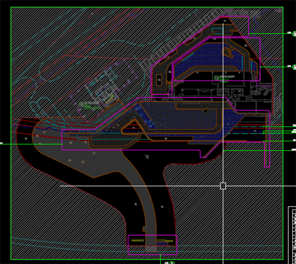296x264 pixels.
Task: Click the yellow text label in bottom magenta box
Action: 137,241
